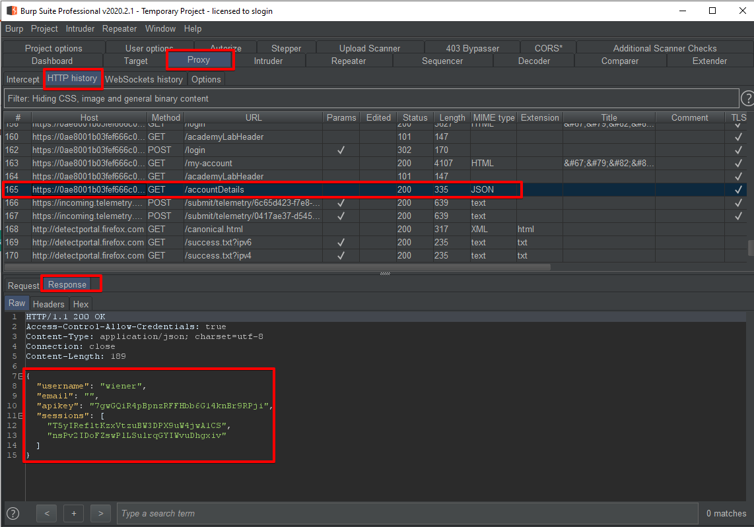Open the Intruder menu

coord(80,29)
